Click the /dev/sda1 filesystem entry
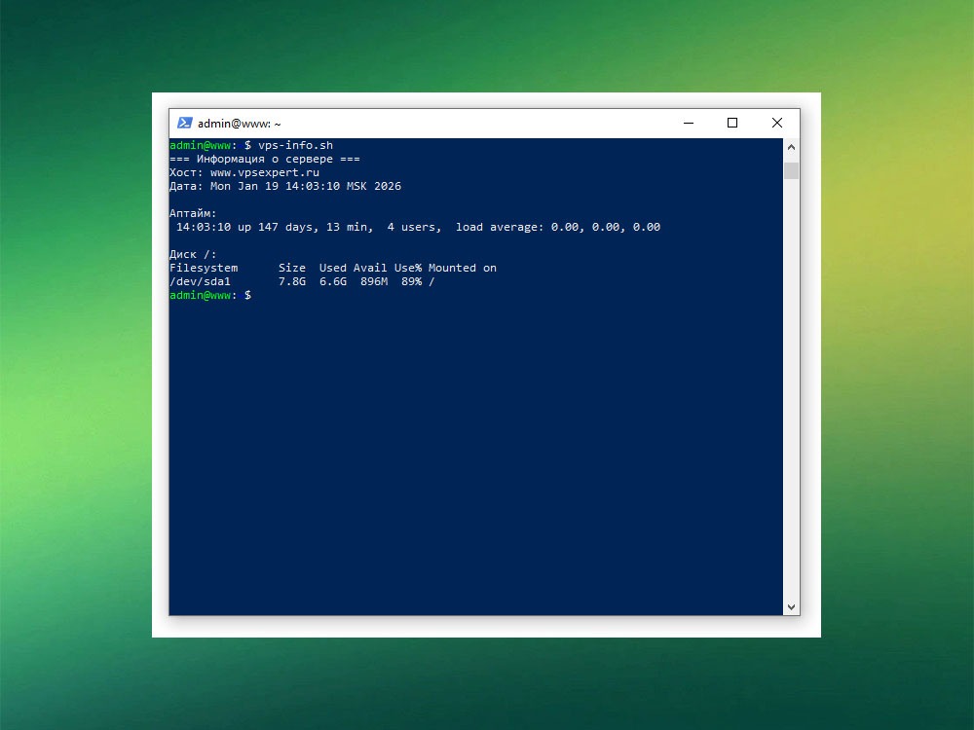The image size is (974, 730). 201,280
